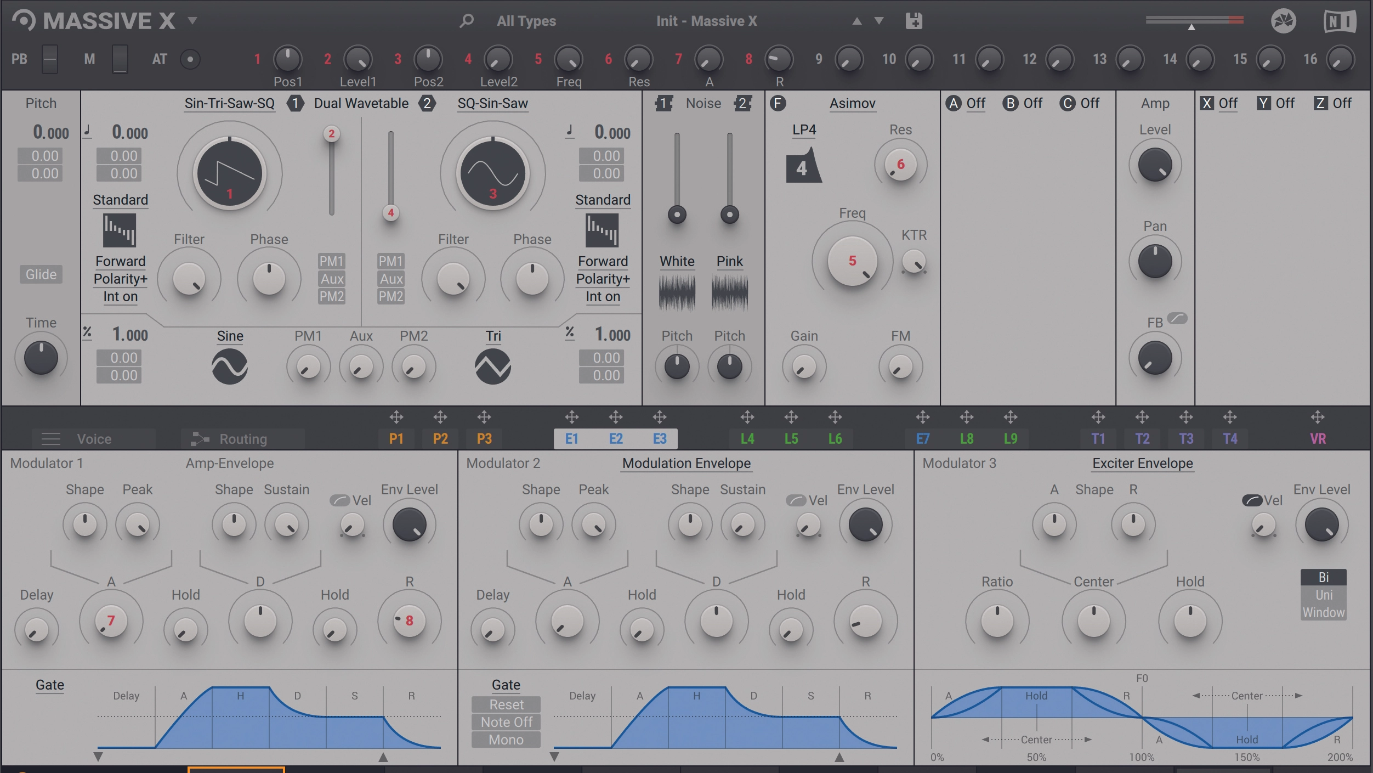Image resolution: width=1373 pixels, height=773 pixels.
Task: Click the Reset button in Modulator 2
Action: 506,704
